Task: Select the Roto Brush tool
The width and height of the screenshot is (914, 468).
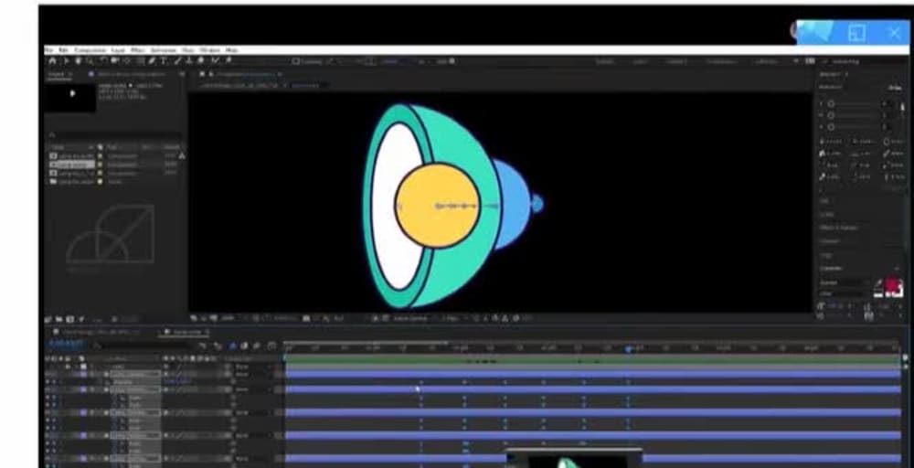Action: click(x=215, y=60)
